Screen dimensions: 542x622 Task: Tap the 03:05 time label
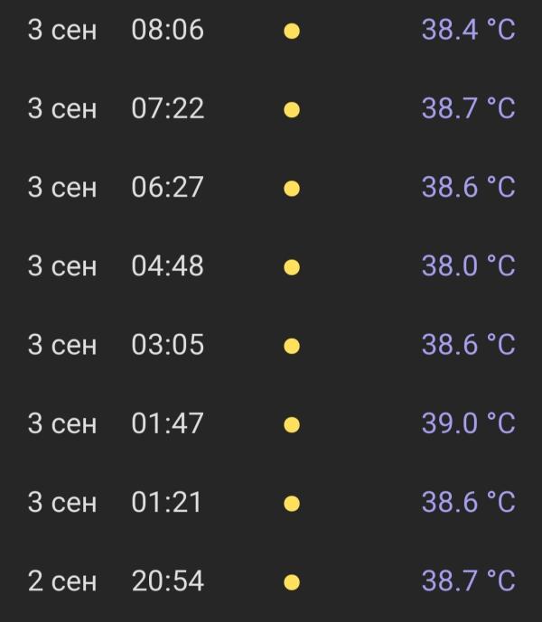pyautogui.click(x=167, y=344)
